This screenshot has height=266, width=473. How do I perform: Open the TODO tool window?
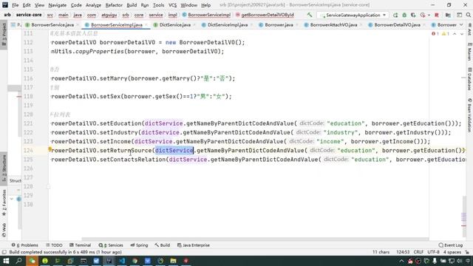54,245
